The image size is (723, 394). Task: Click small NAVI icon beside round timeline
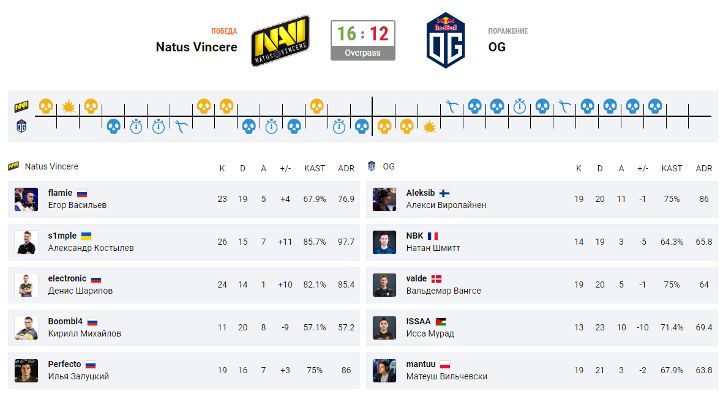click(x=21, y=106)
